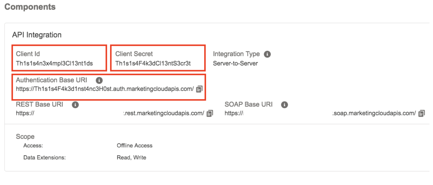The height and width of the screenshot is (185, 433).
Task: Click the SOAP Base URI info icon
Action: (x=284, y=105)
